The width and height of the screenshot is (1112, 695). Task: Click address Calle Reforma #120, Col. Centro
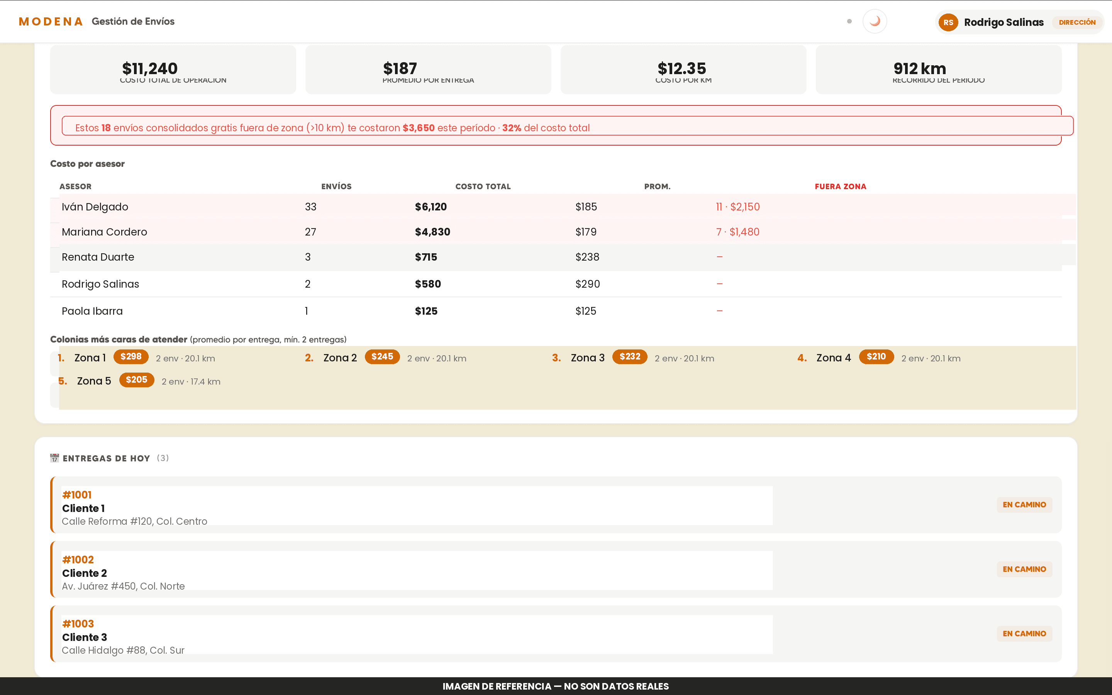click(x=135, y=521)
